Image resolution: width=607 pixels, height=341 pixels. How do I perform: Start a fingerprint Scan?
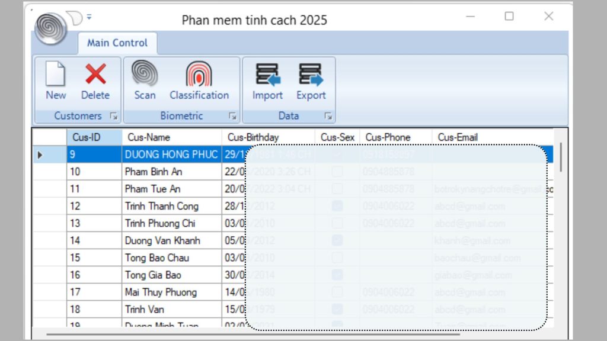145,81
